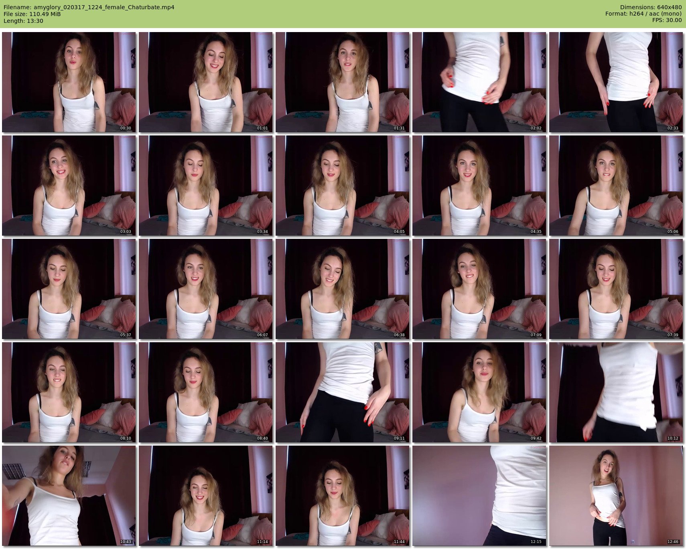686x549 pixels.
Task: Choose the frame at timestamp 06:07
Action: click(x=206, y=289)
